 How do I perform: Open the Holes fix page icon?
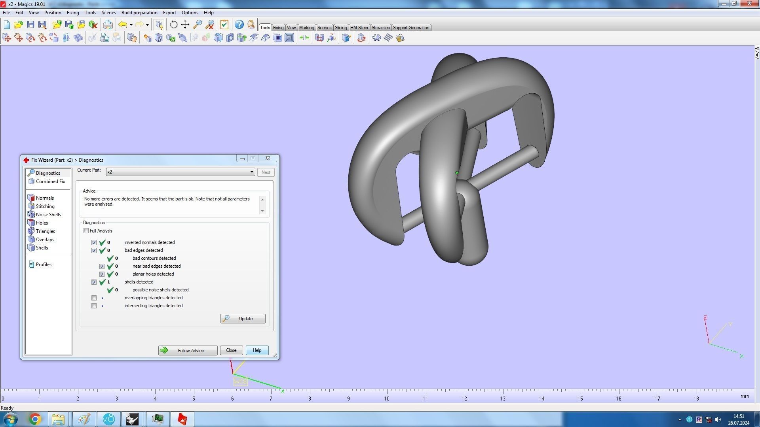point(31,223)
